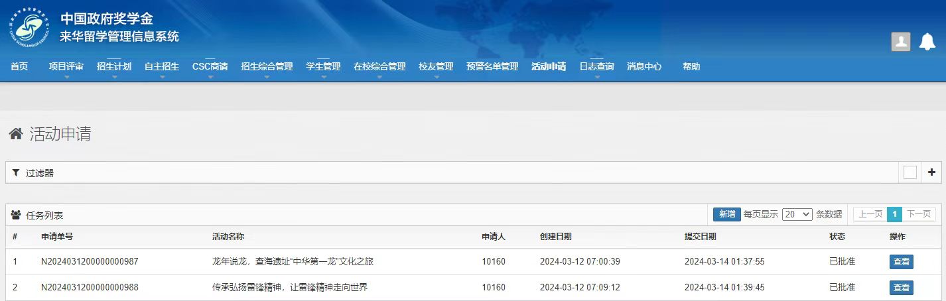Click the 新增 button
Viewport: 946px width, 301px height.
pyautogui.click(x=726, y=214)
